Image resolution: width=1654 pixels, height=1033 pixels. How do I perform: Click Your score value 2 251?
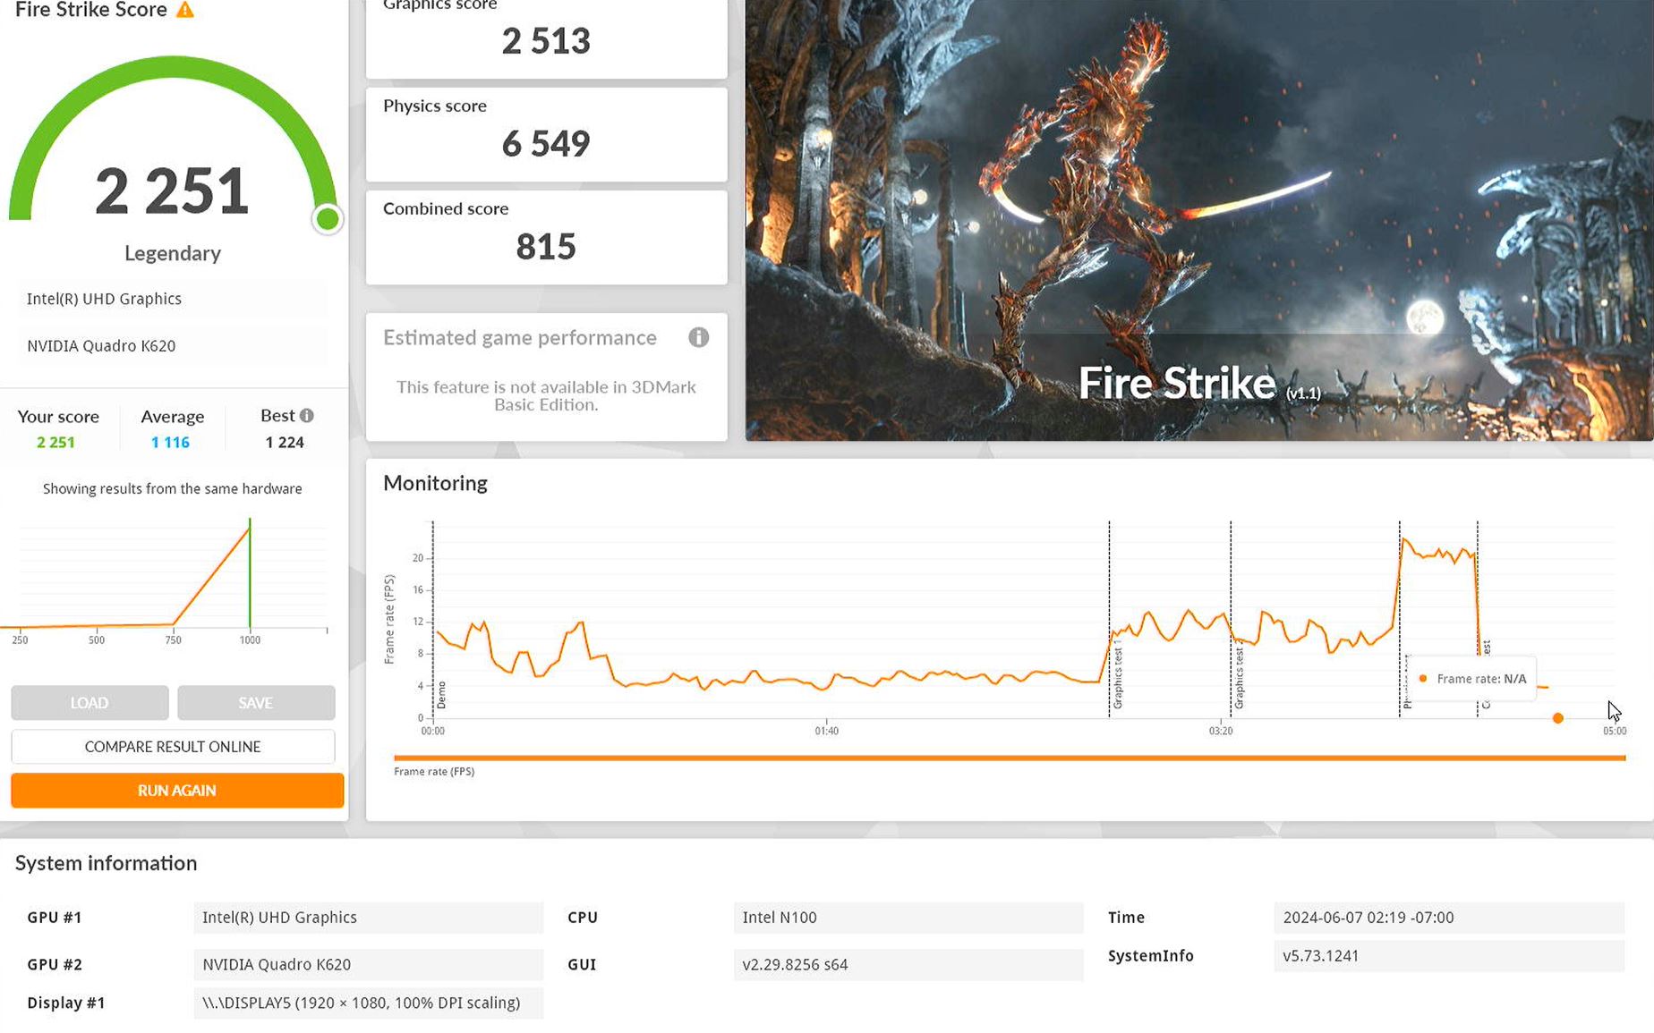click(55, 443)
